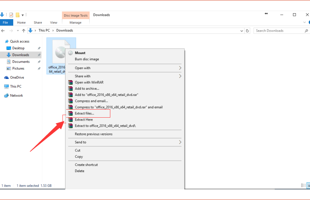Select This PC in navigation pane
Screen dimensions: 310x200
coord(15,86)
